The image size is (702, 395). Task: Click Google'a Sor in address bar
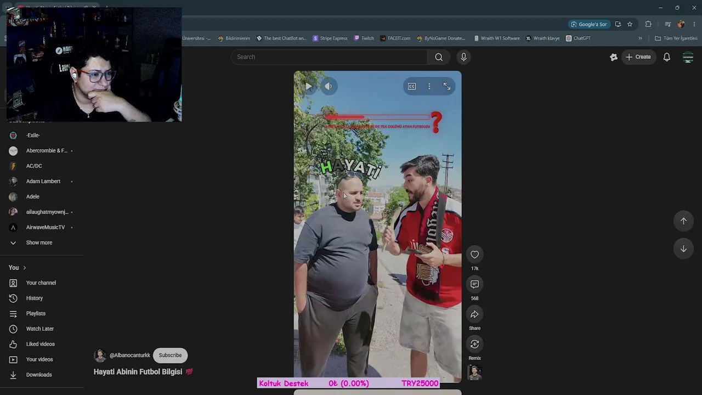tap(589, 24)
